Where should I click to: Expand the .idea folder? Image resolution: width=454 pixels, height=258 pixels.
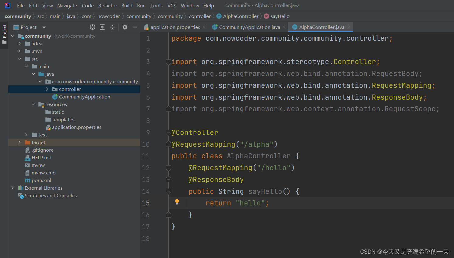pos(19,43)
